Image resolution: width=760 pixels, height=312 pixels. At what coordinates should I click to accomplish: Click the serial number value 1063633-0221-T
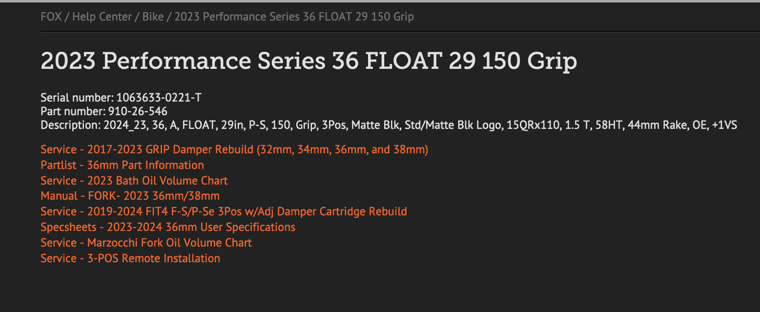159,98
